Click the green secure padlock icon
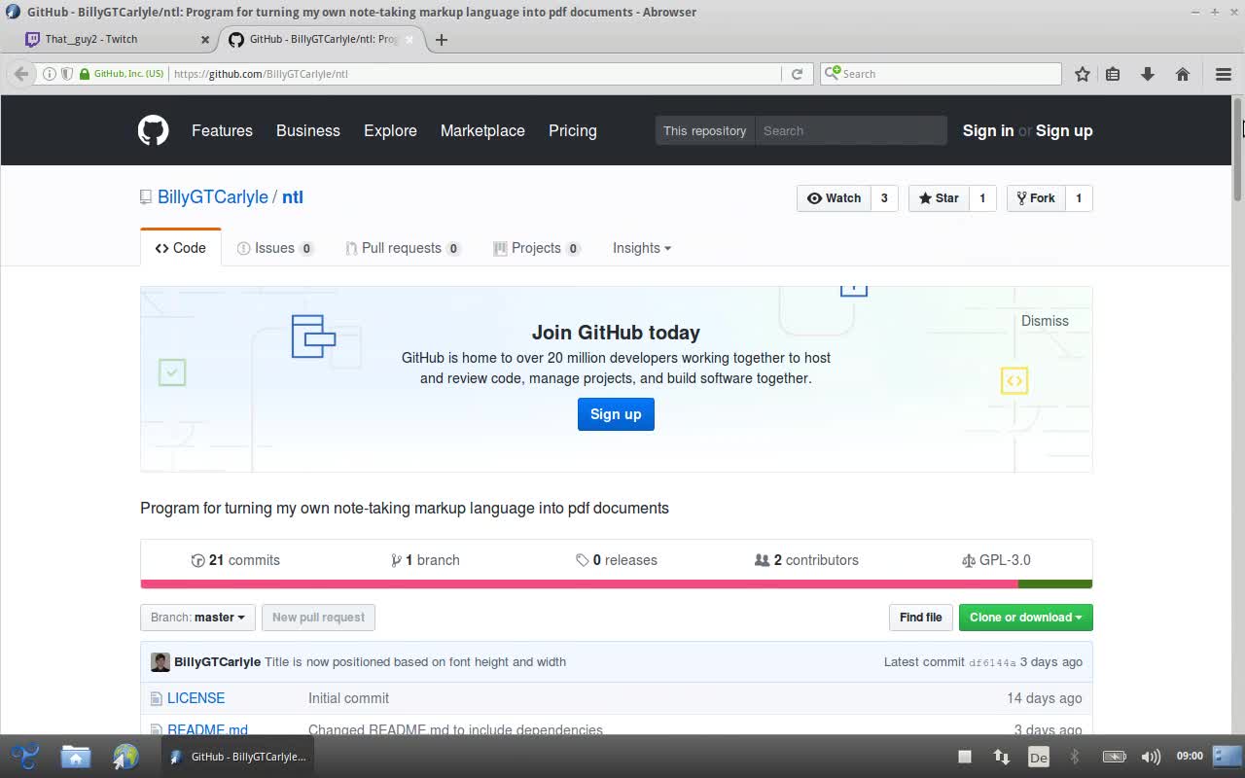 click(85, 74)
